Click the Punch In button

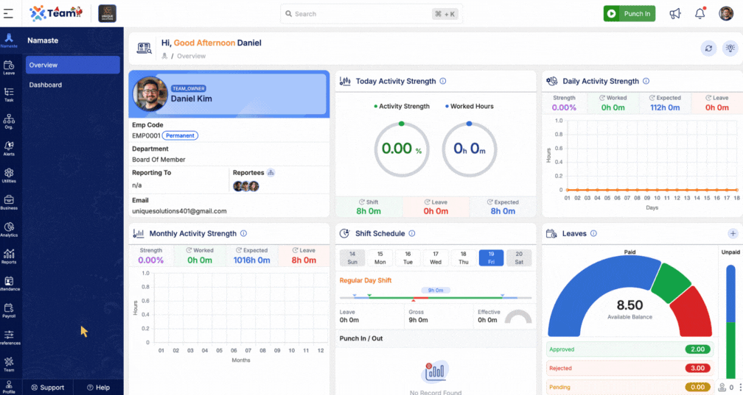pos(629,14)
